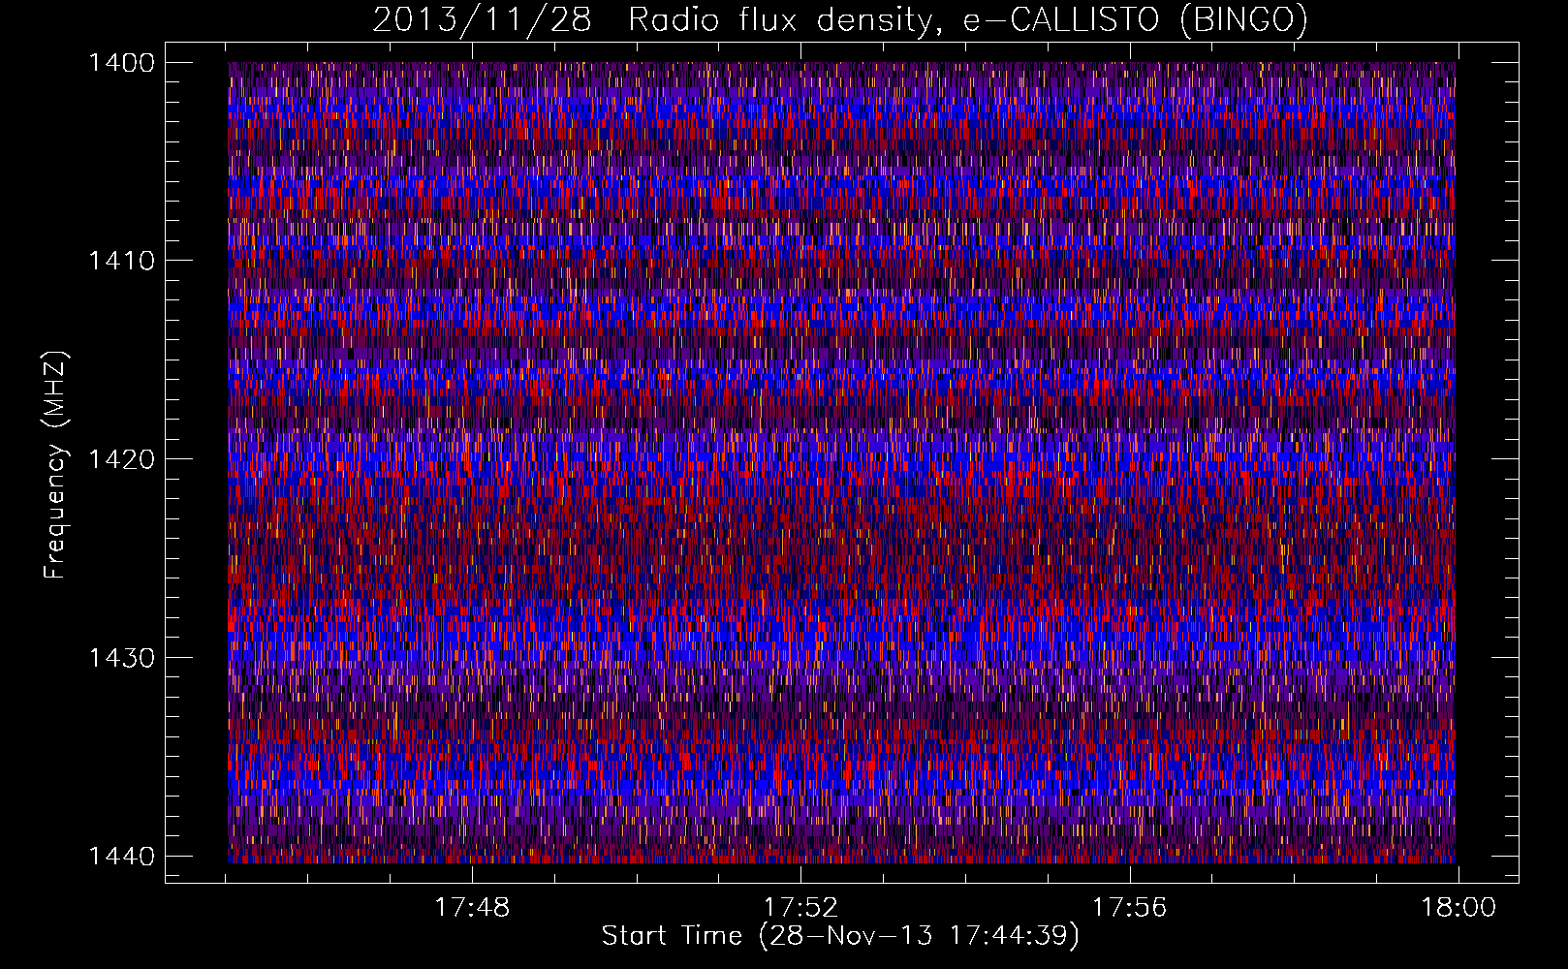The image size is (1568, 969).
Task: Click the 17:52 time axis label
Action: pos(800,908)
